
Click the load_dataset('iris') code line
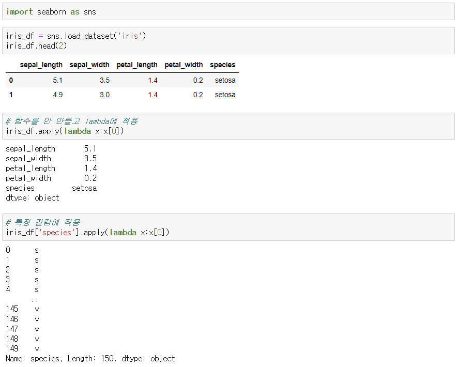(76, 36)
